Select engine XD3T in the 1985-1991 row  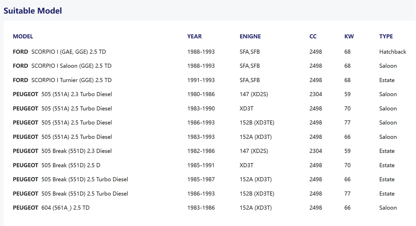coord(246,165)
